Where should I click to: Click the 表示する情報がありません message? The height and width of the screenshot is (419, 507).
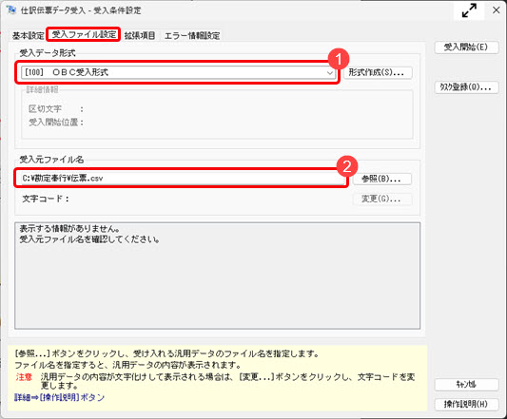click(69, 229)
